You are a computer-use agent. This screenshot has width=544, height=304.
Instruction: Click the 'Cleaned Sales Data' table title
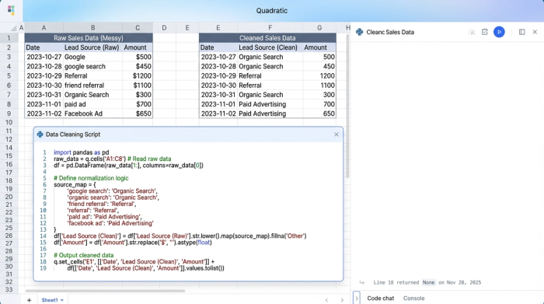coord(267,38)
